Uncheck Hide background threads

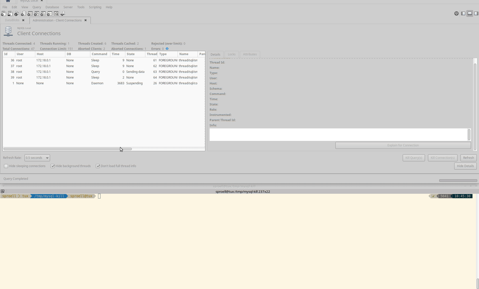(53, 166)
